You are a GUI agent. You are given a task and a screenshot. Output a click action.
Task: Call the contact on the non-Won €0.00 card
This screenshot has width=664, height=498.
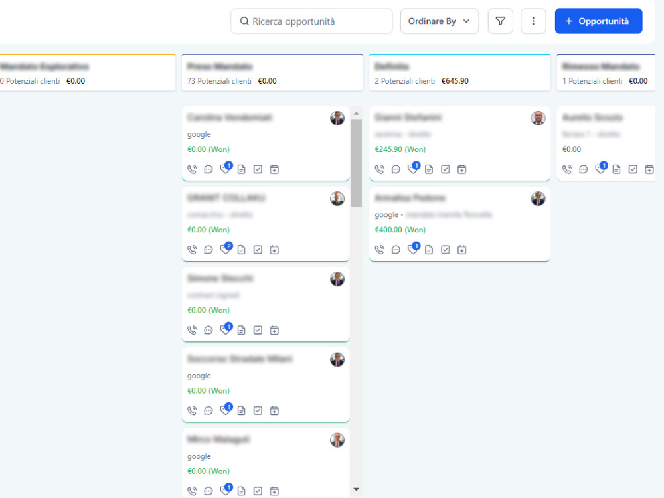tap(567, 169)
